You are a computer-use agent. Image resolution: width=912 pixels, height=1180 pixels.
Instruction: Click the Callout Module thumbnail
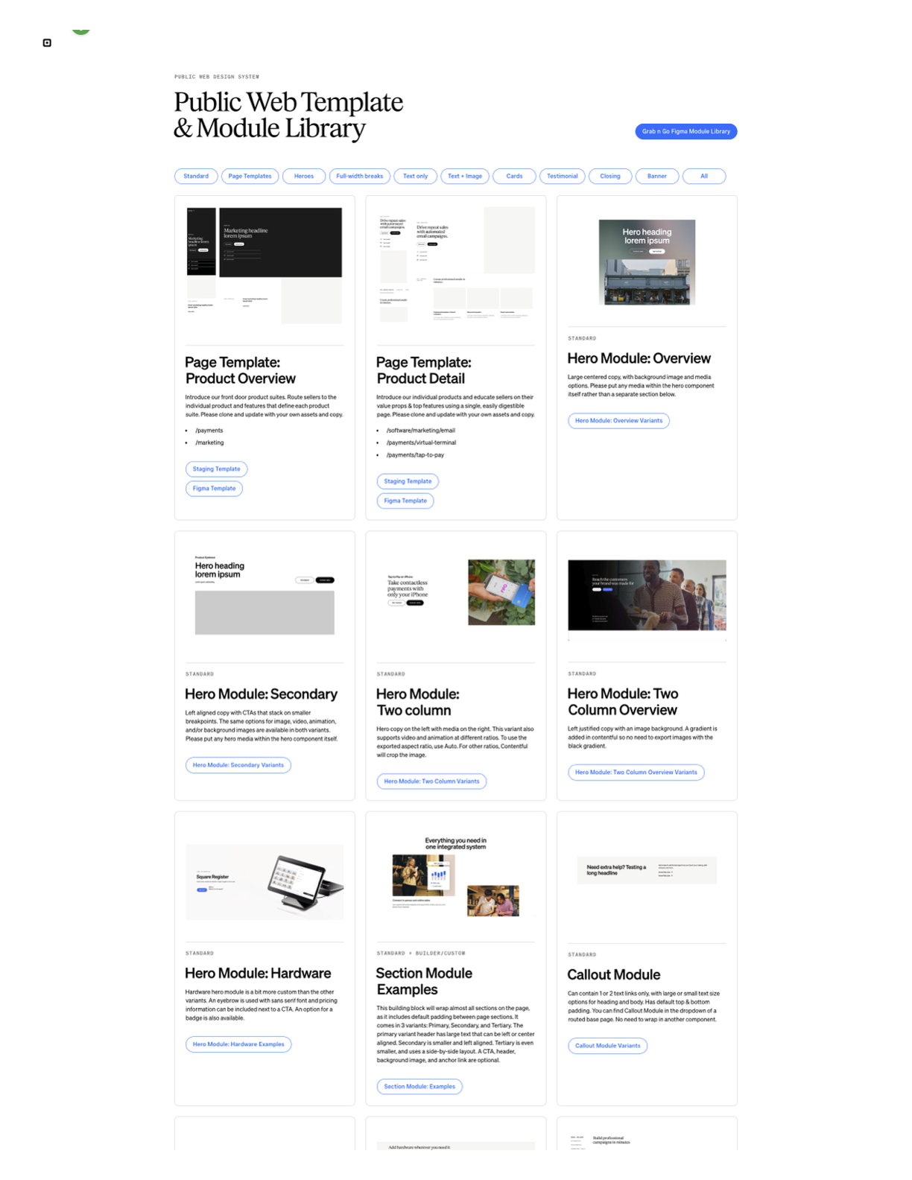pos(647,870)
